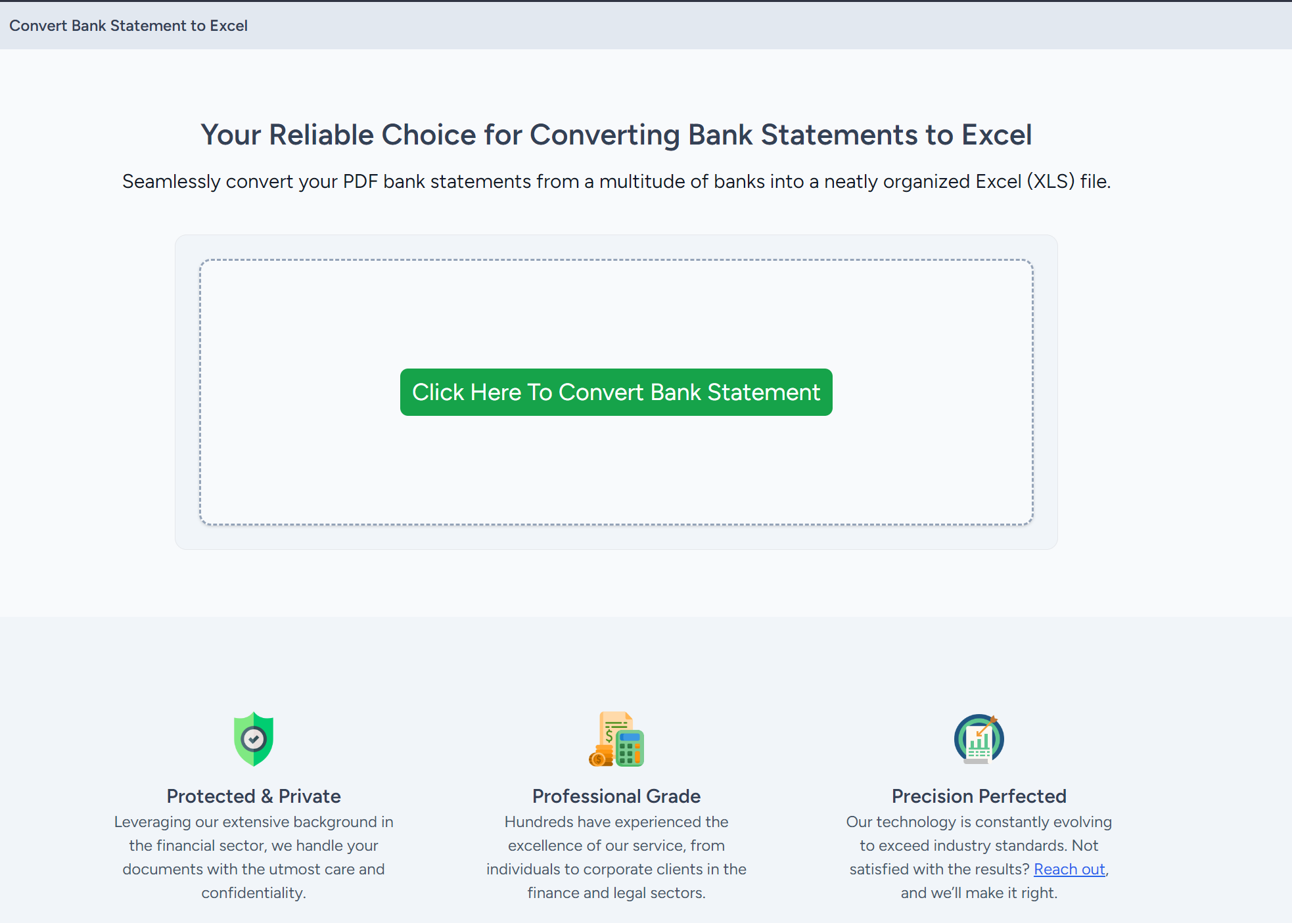Click the dashed file upload drop area

click(x=616, y=392)
